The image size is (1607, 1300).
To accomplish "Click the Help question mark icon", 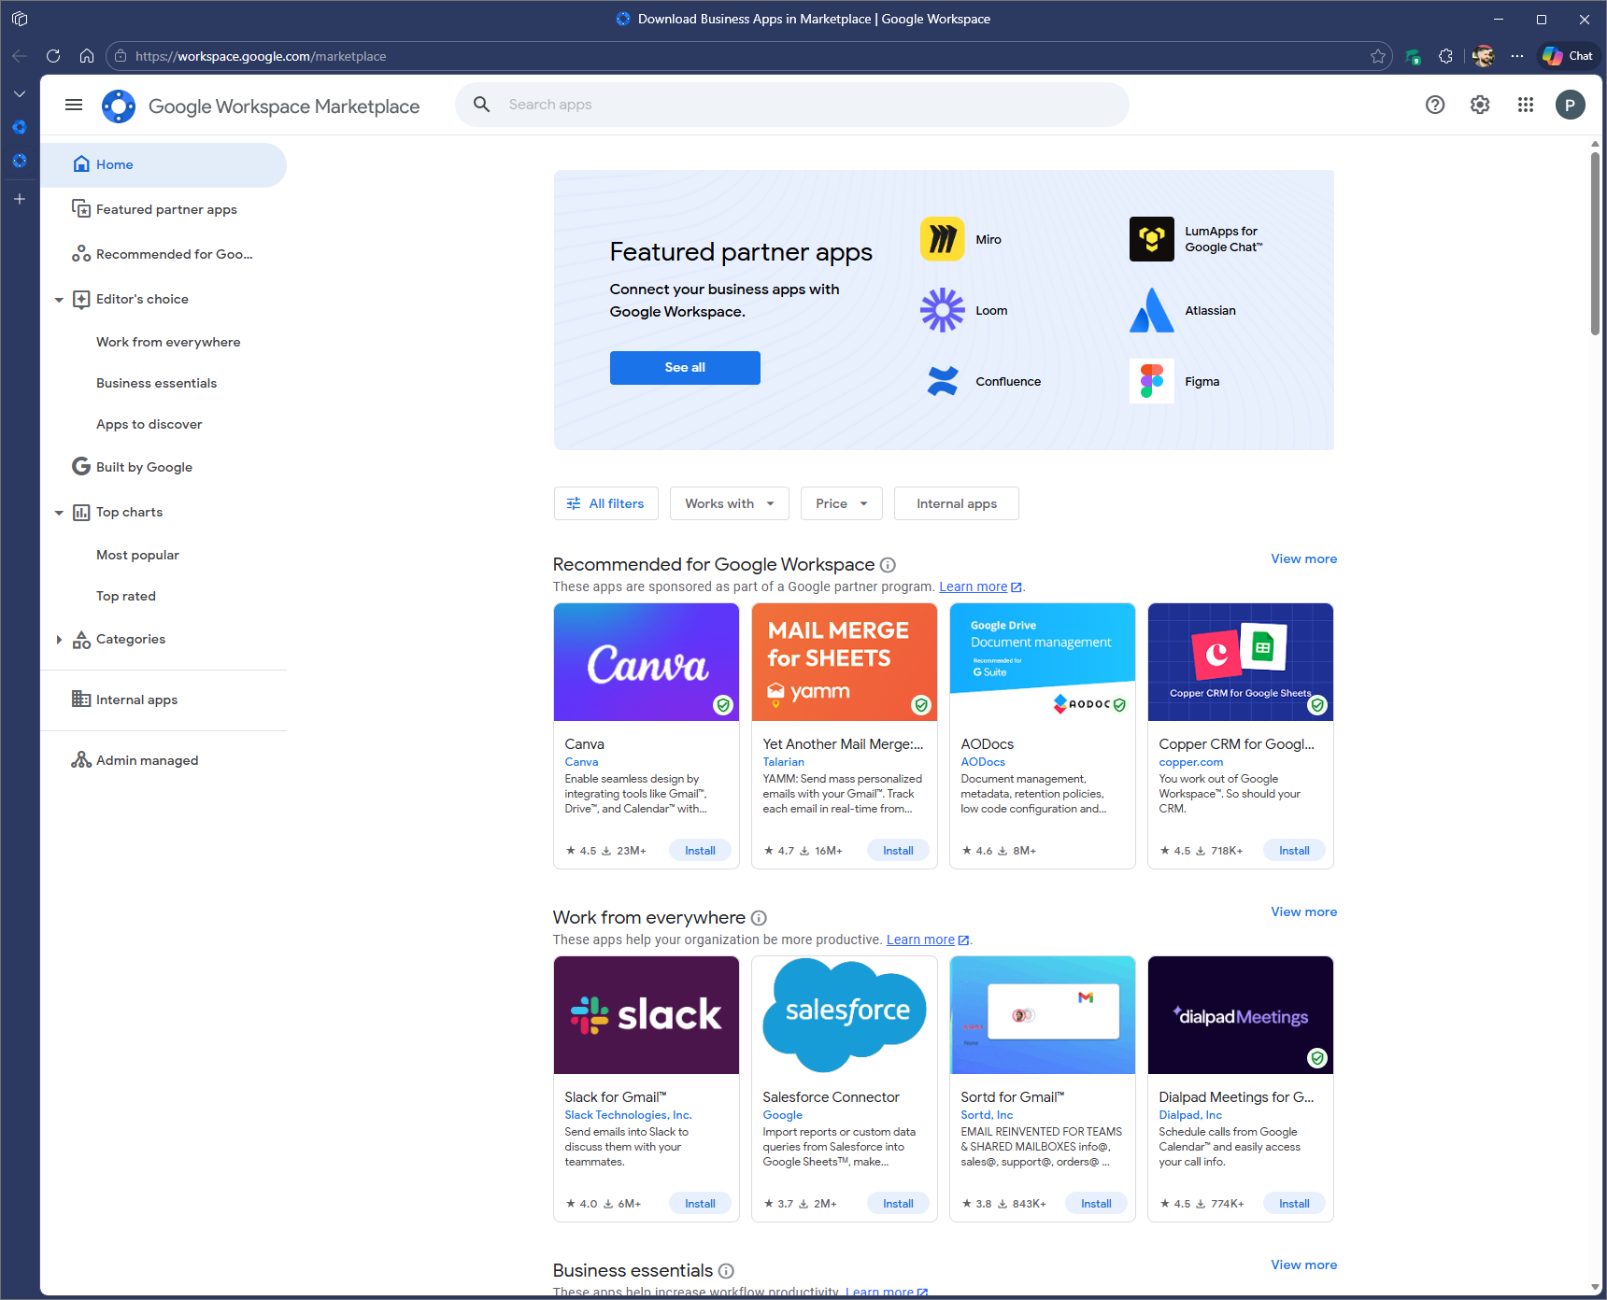I will coord(1434,105).
